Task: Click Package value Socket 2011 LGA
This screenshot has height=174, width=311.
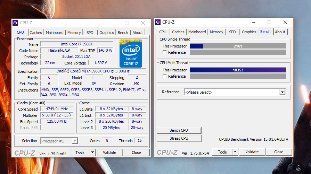Action: pyautogui.click(x=76, y=56)
